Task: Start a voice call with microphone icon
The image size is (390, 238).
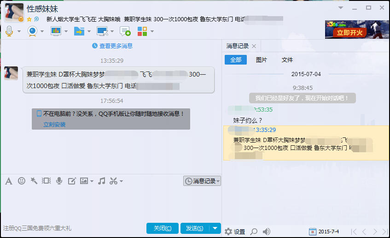Action: (x=9, y=31)
